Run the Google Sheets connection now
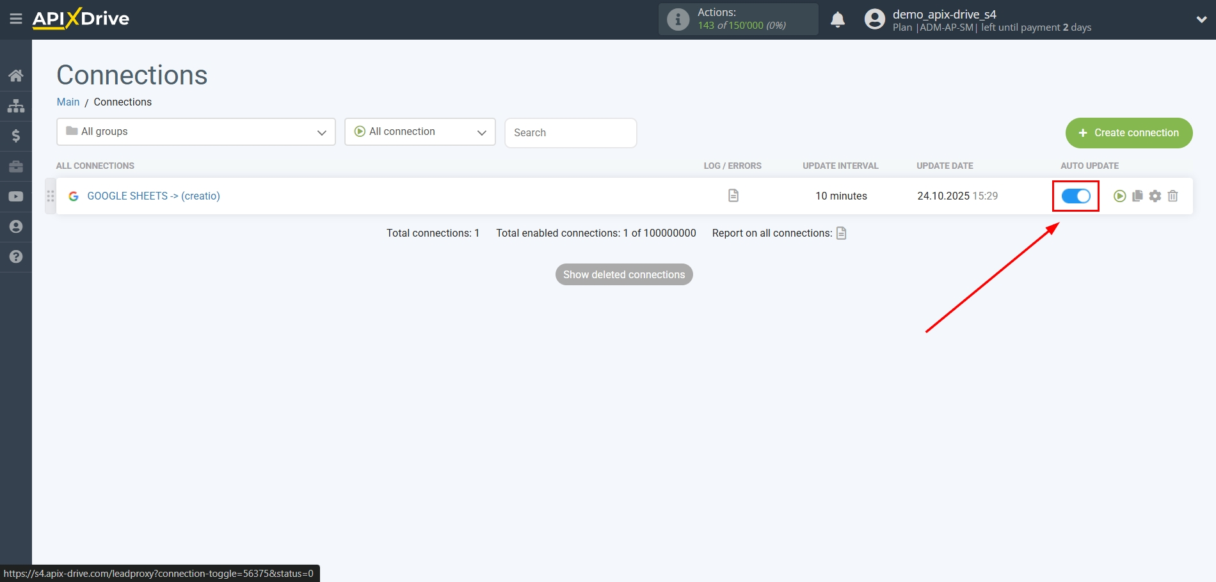The image size is (1216, 582). click(1119, 196)
